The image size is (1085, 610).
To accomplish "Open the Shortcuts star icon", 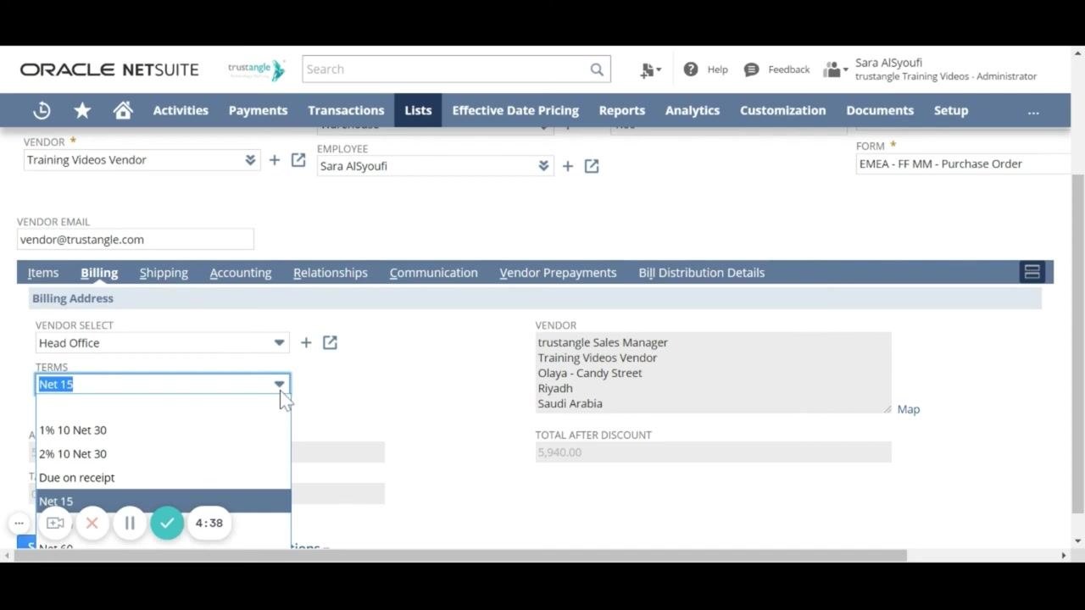I will (x=82, y=110).
